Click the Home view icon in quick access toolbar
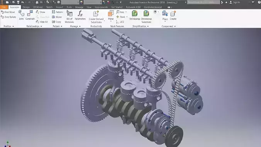Viewport: 261px width, 147px height. pos(37,2)
